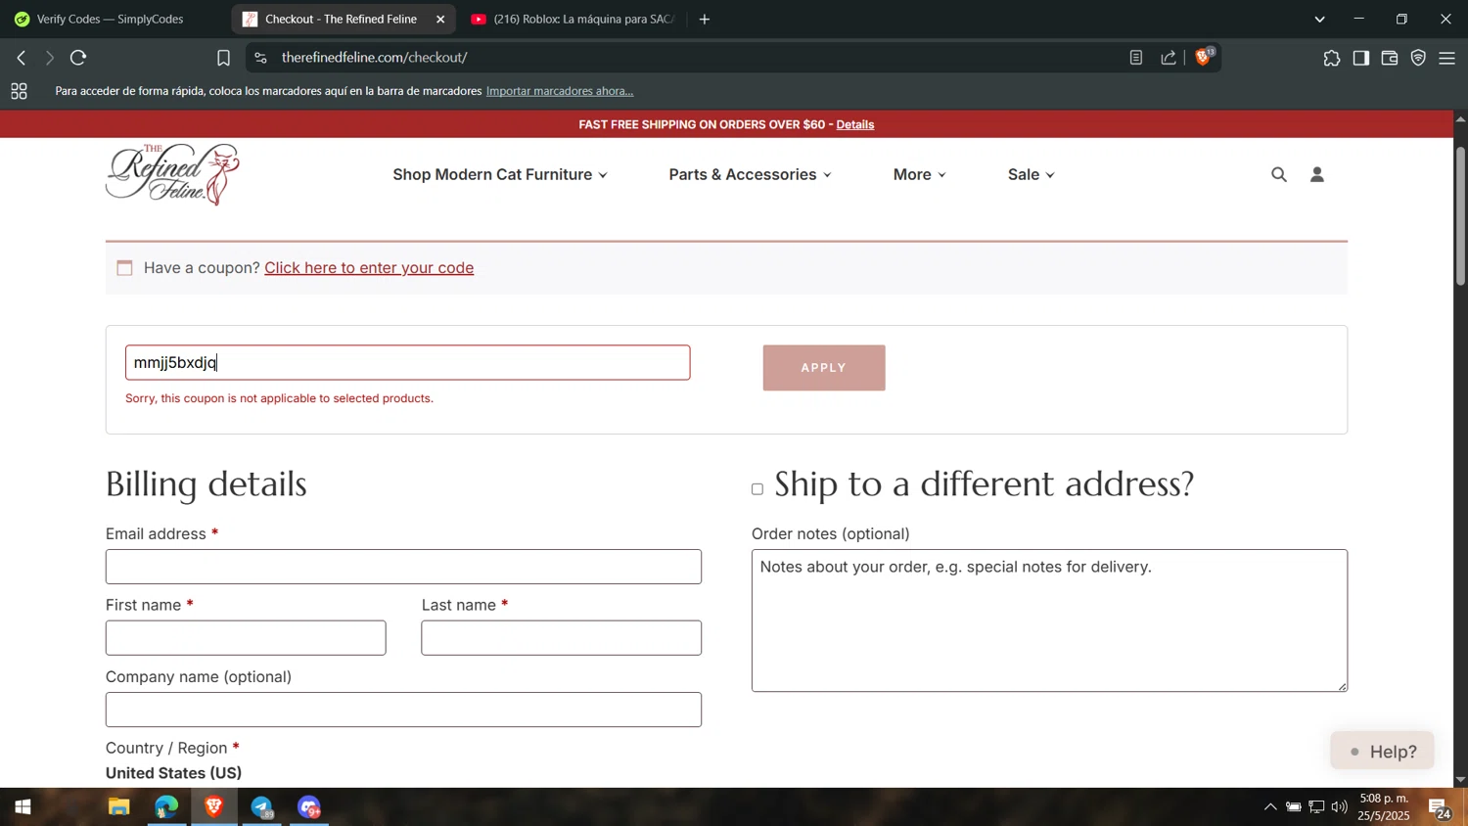Open shipping Details link in banner
This screenshot has width=1468, height=826.
tap(855, 124)
